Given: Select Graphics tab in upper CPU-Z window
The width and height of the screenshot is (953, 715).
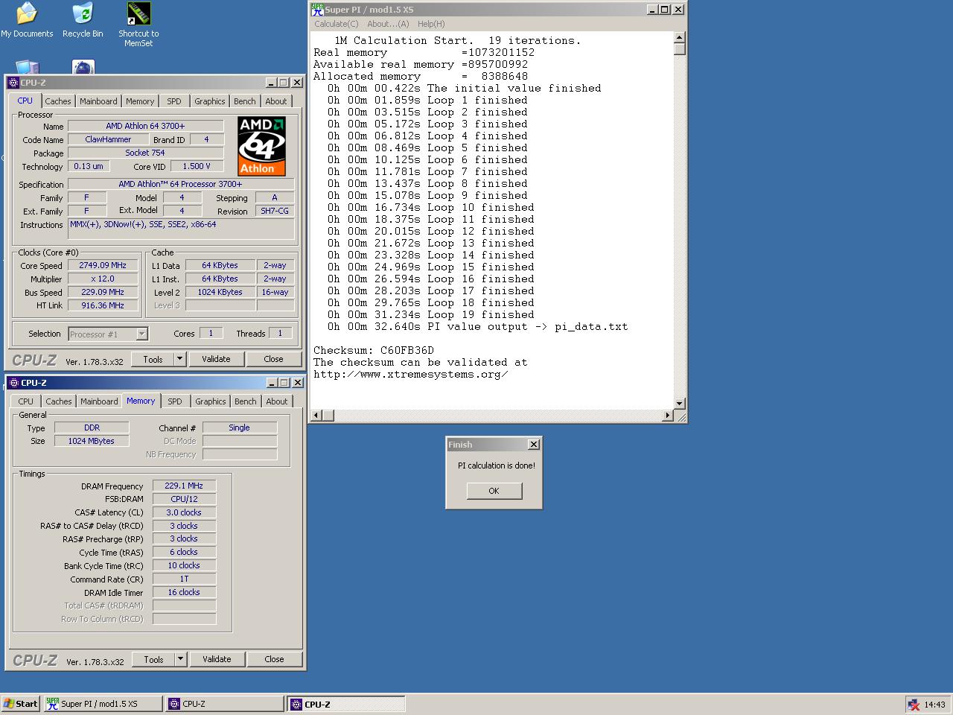Looking at the screenshot, I should (209, 101).
